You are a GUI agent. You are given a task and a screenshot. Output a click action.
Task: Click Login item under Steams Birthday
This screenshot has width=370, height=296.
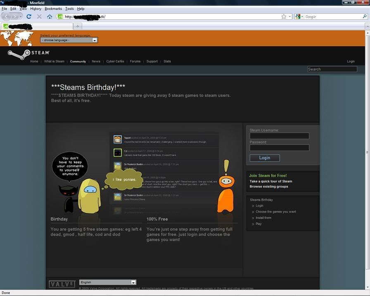tap(259, 206)
